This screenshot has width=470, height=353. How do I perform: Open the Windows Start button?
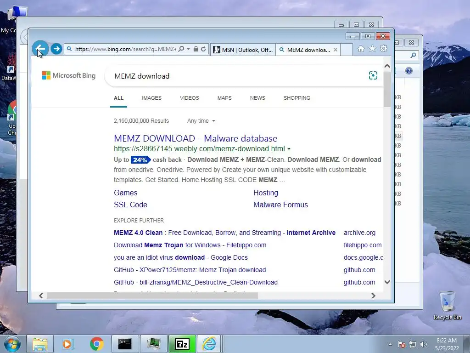(12, 344)
